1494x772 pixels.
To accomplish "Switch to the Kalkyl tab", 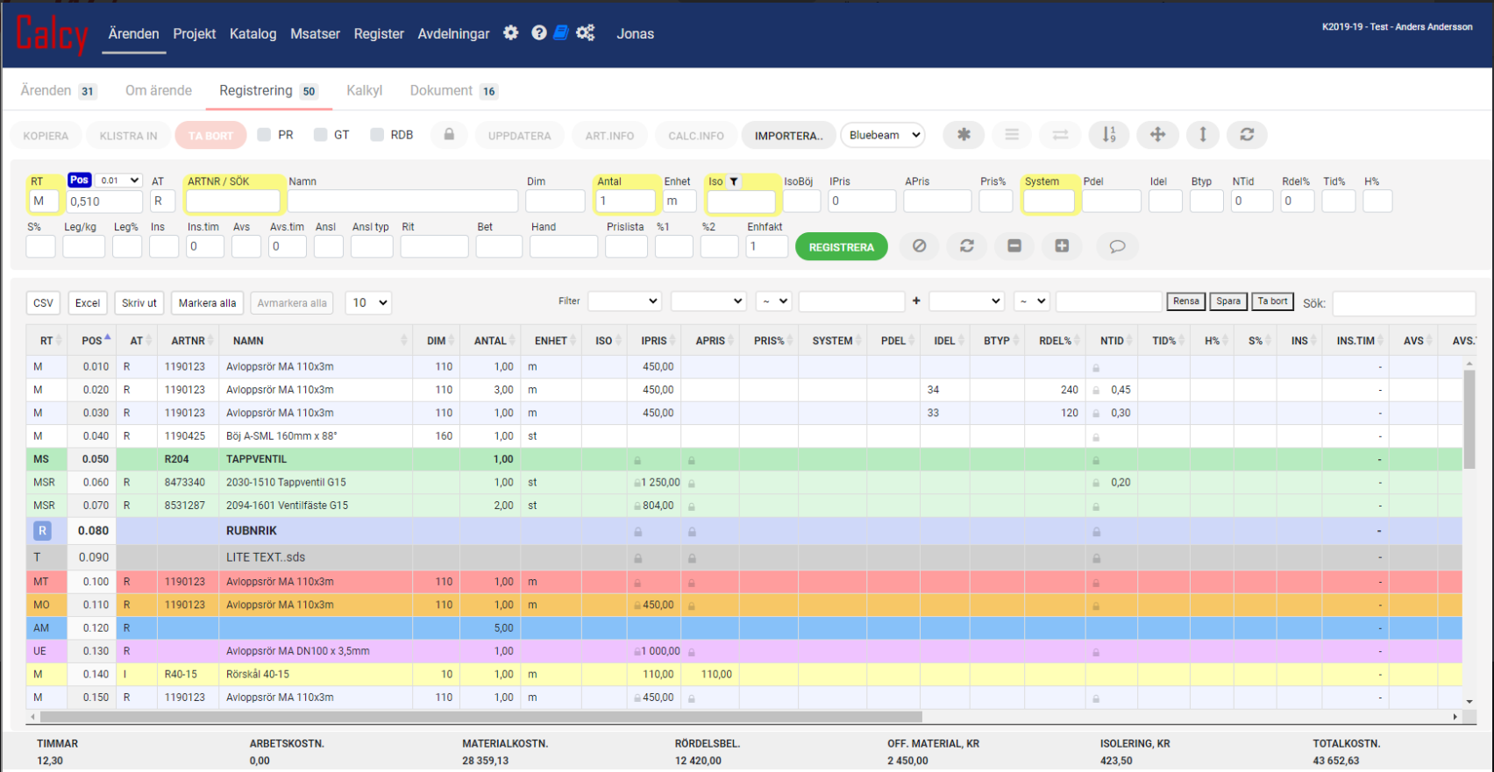I will (364, 91).
